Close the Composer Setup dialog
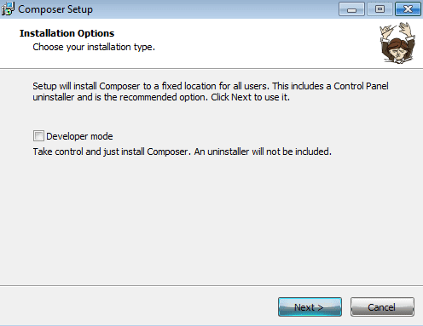This screenshot has width=423, height=326. point(408,9)
